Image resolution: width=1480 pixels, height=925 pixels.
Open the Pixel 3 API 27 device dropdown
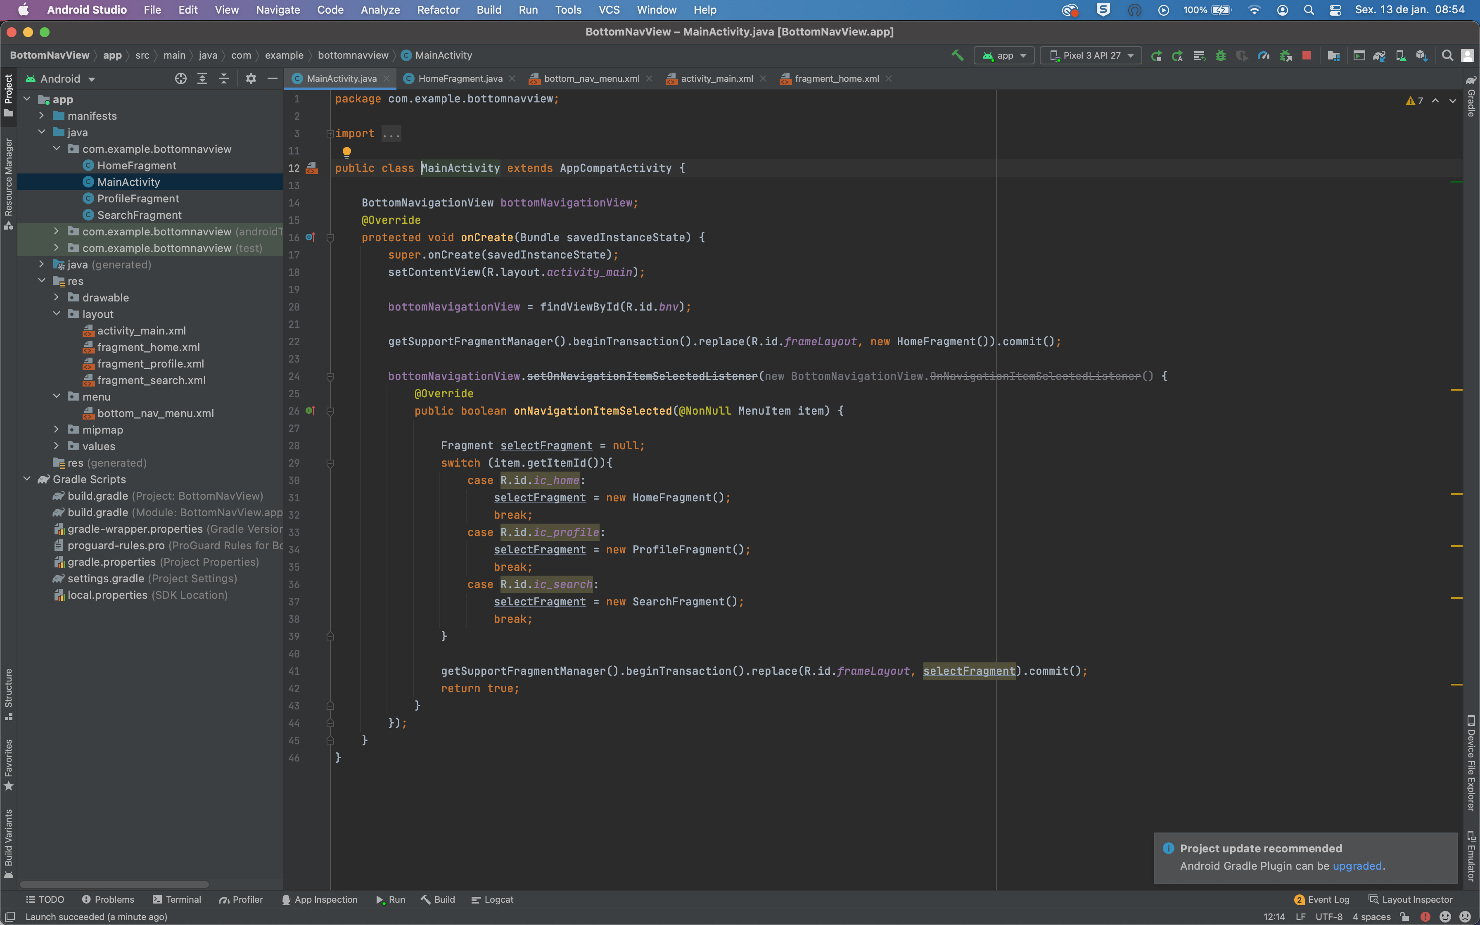tap(1092, 56)
